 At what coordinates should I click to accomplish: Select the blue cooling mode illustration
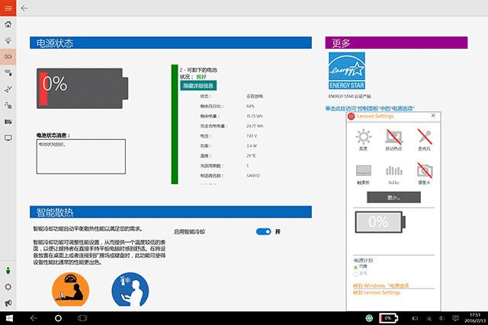[x=130, y=289]
